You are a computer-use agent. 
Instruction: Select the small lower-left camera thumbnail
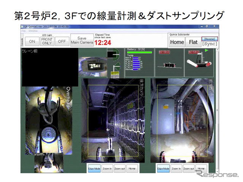[x=49, y=163]
